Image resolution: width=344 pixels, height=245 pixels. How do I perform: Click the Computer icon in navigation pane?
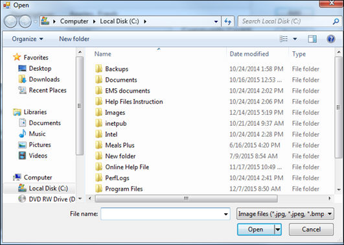[x=17, y=177]
